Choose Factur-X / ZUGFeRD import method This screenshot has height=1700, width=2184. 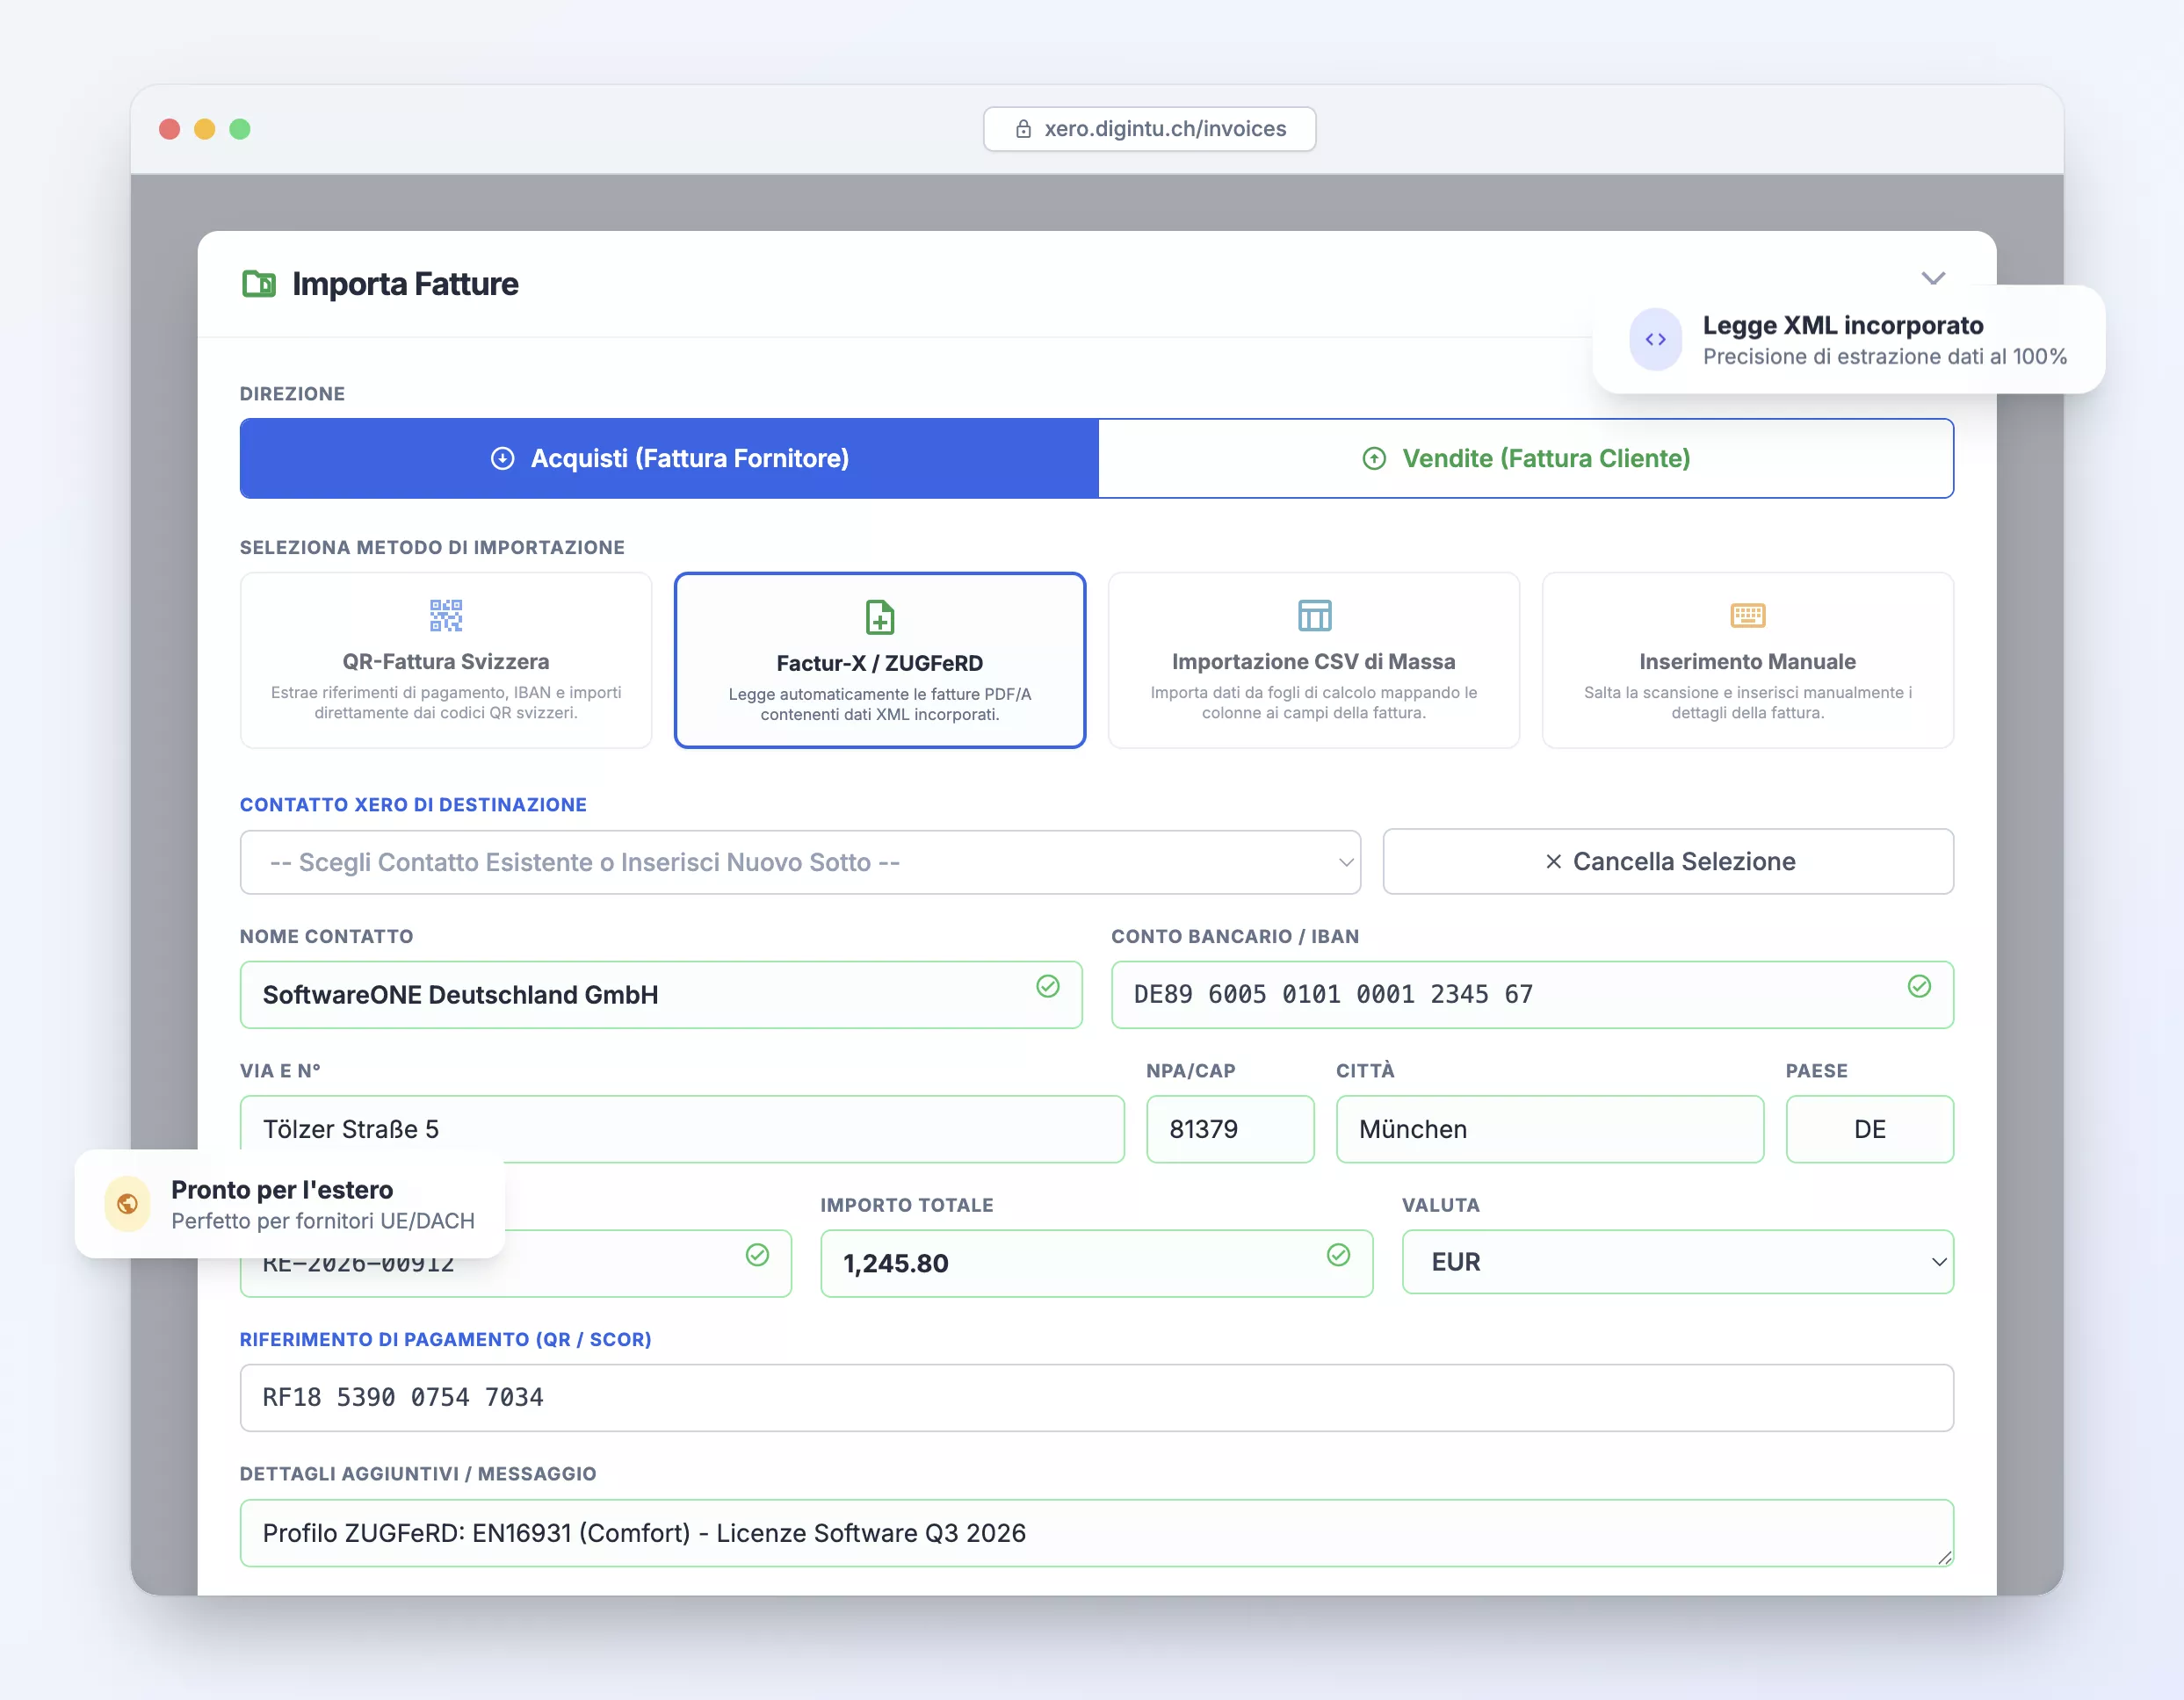(880, 660)
